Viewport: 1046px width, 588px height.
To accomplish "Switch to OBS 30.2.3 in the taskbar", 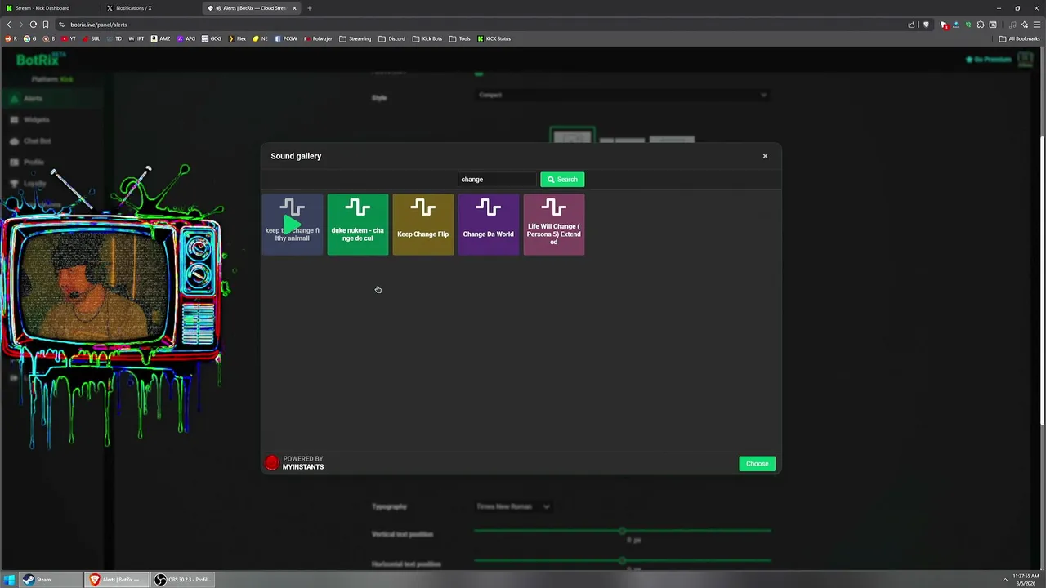I will [183, 580].
